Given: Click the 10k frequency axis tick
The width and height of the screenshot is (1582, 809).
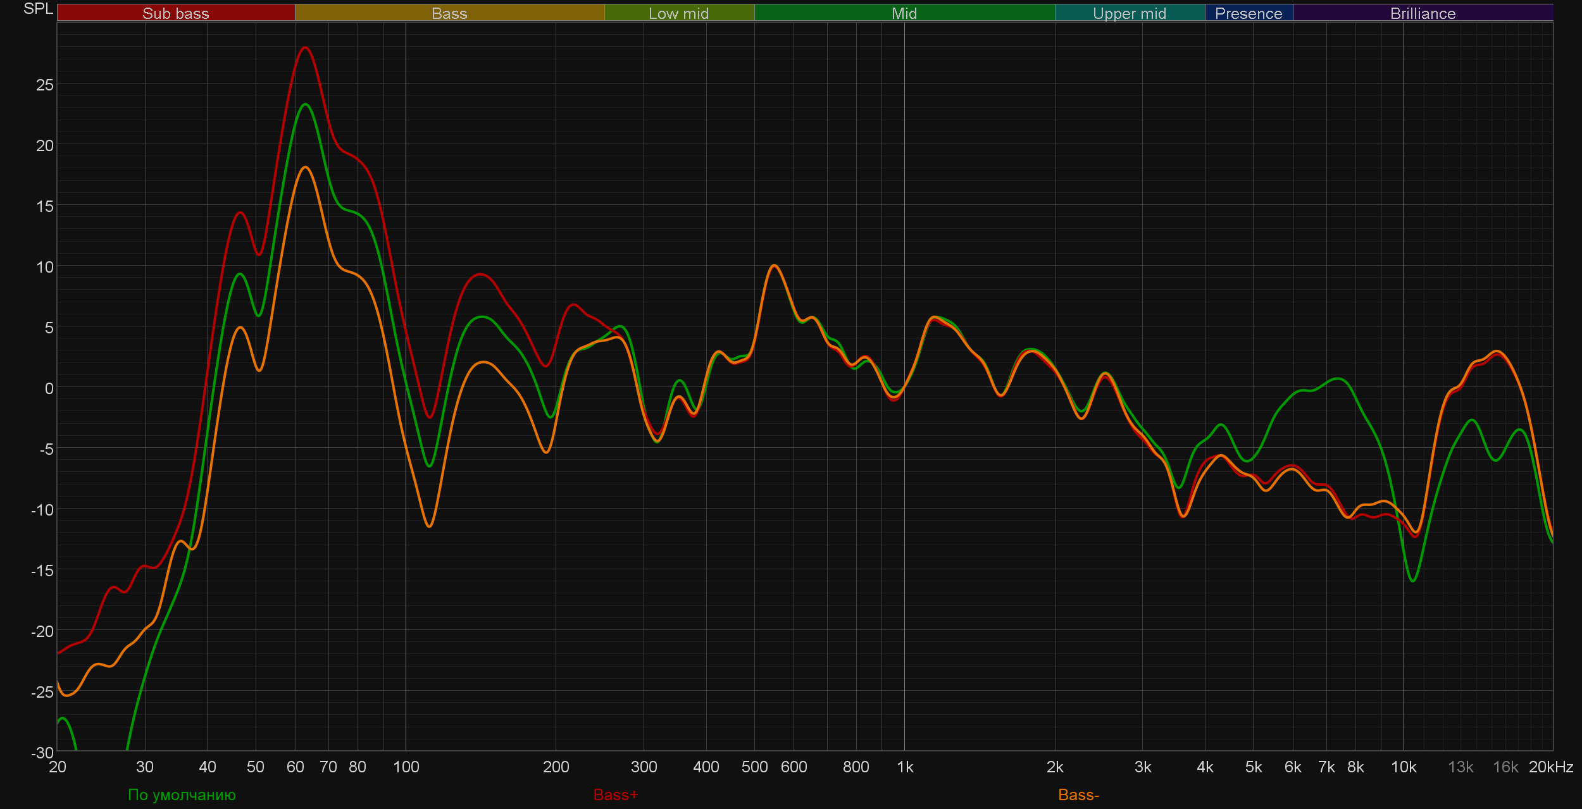Looking at the screenshot, I should pyautogui.click(x=1403, y=767).
